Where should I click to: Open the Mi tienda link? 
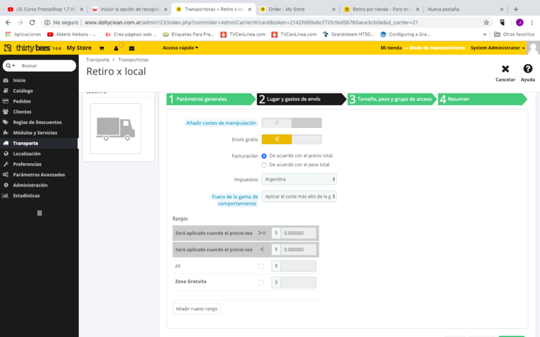point(391,48)
